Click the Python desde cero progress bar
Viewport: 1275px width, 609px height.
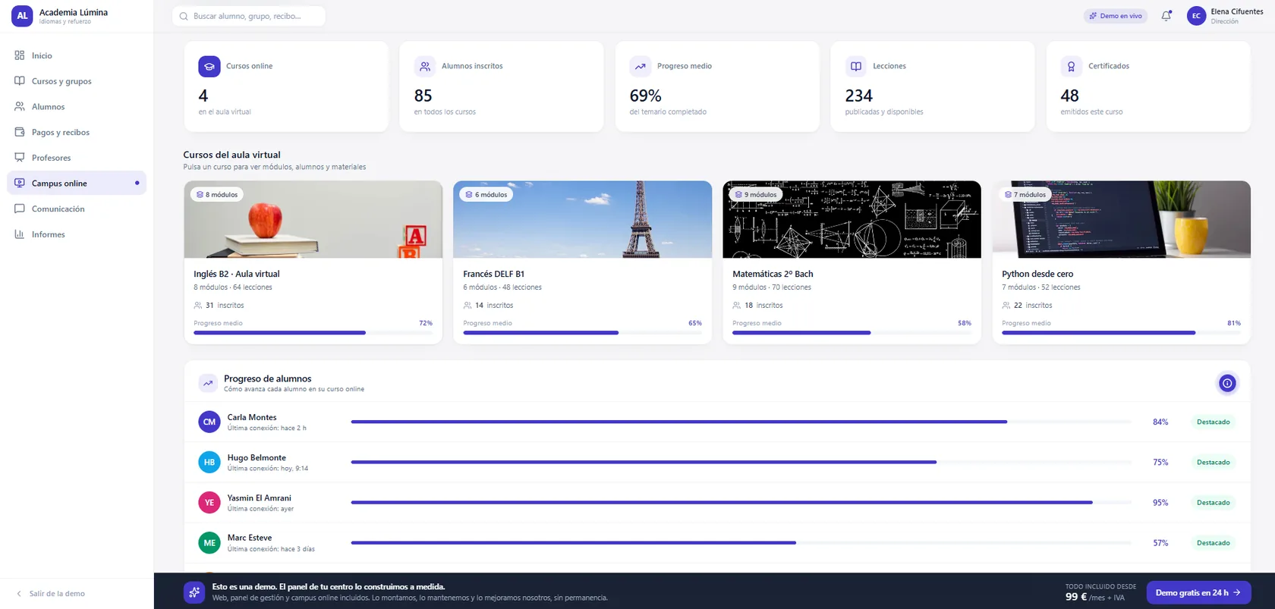(x=1121, y=332)
